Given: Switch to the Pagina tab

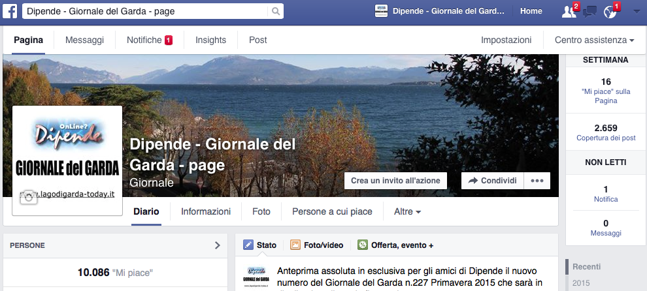Looking at the screenshot, I should 29,40.
